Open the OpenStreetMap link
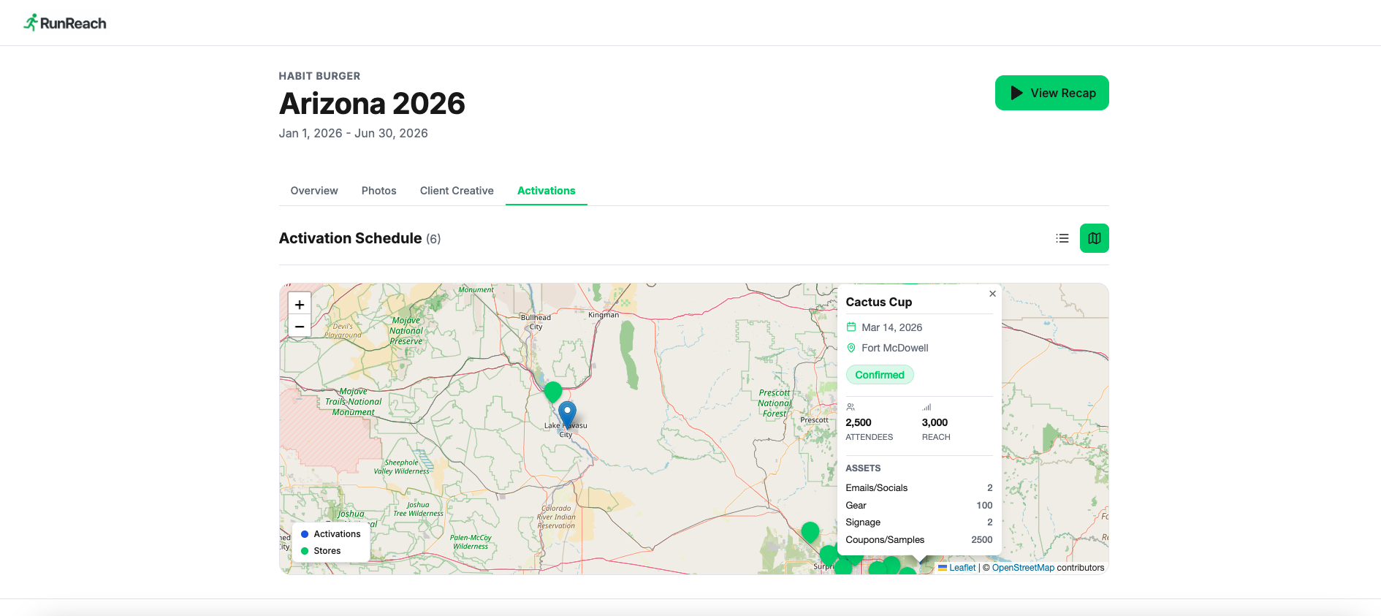This screenshot has width=1381, height=616. (1023, 568)
